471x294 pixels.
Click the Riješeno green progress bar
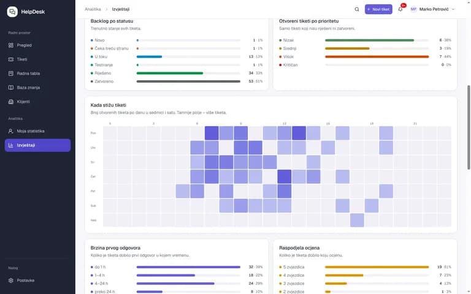click(170, 73)
